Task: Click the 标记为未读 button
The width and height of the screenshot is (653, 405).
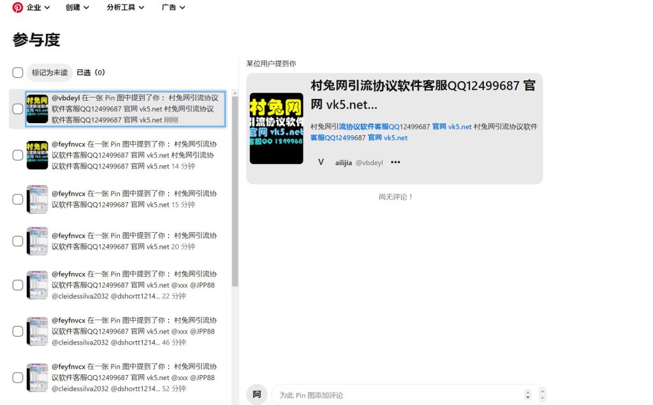Action: click(49, 72)
